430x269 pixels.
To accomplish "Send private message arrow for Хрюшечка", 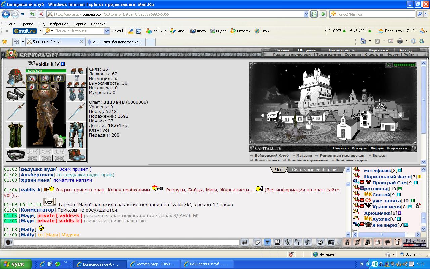I will click(356, 213).
